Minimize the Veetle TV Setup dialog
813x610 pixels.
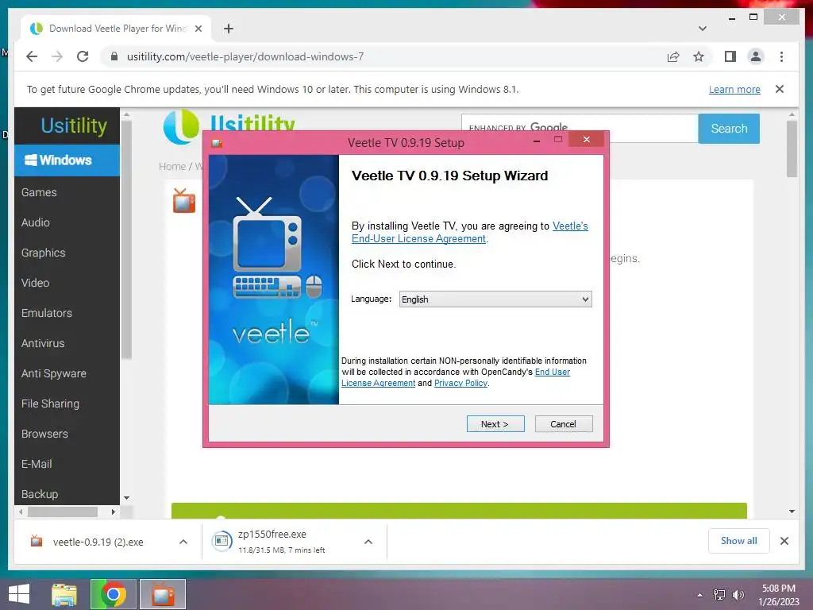coord(537,140)
